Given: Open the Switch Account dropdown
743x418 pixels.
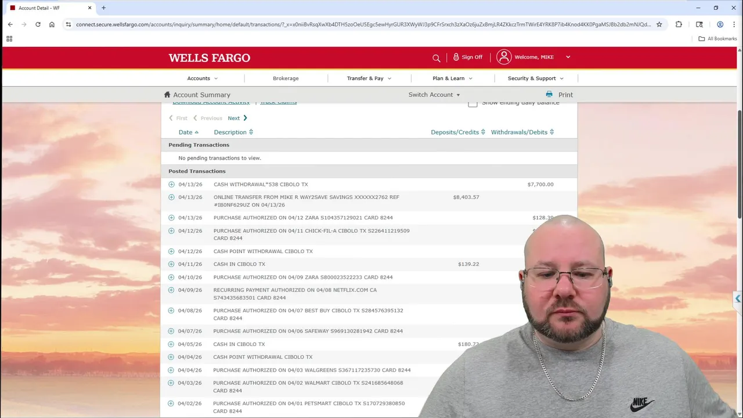Looking at the screenshot, I should tap(434, 95).
